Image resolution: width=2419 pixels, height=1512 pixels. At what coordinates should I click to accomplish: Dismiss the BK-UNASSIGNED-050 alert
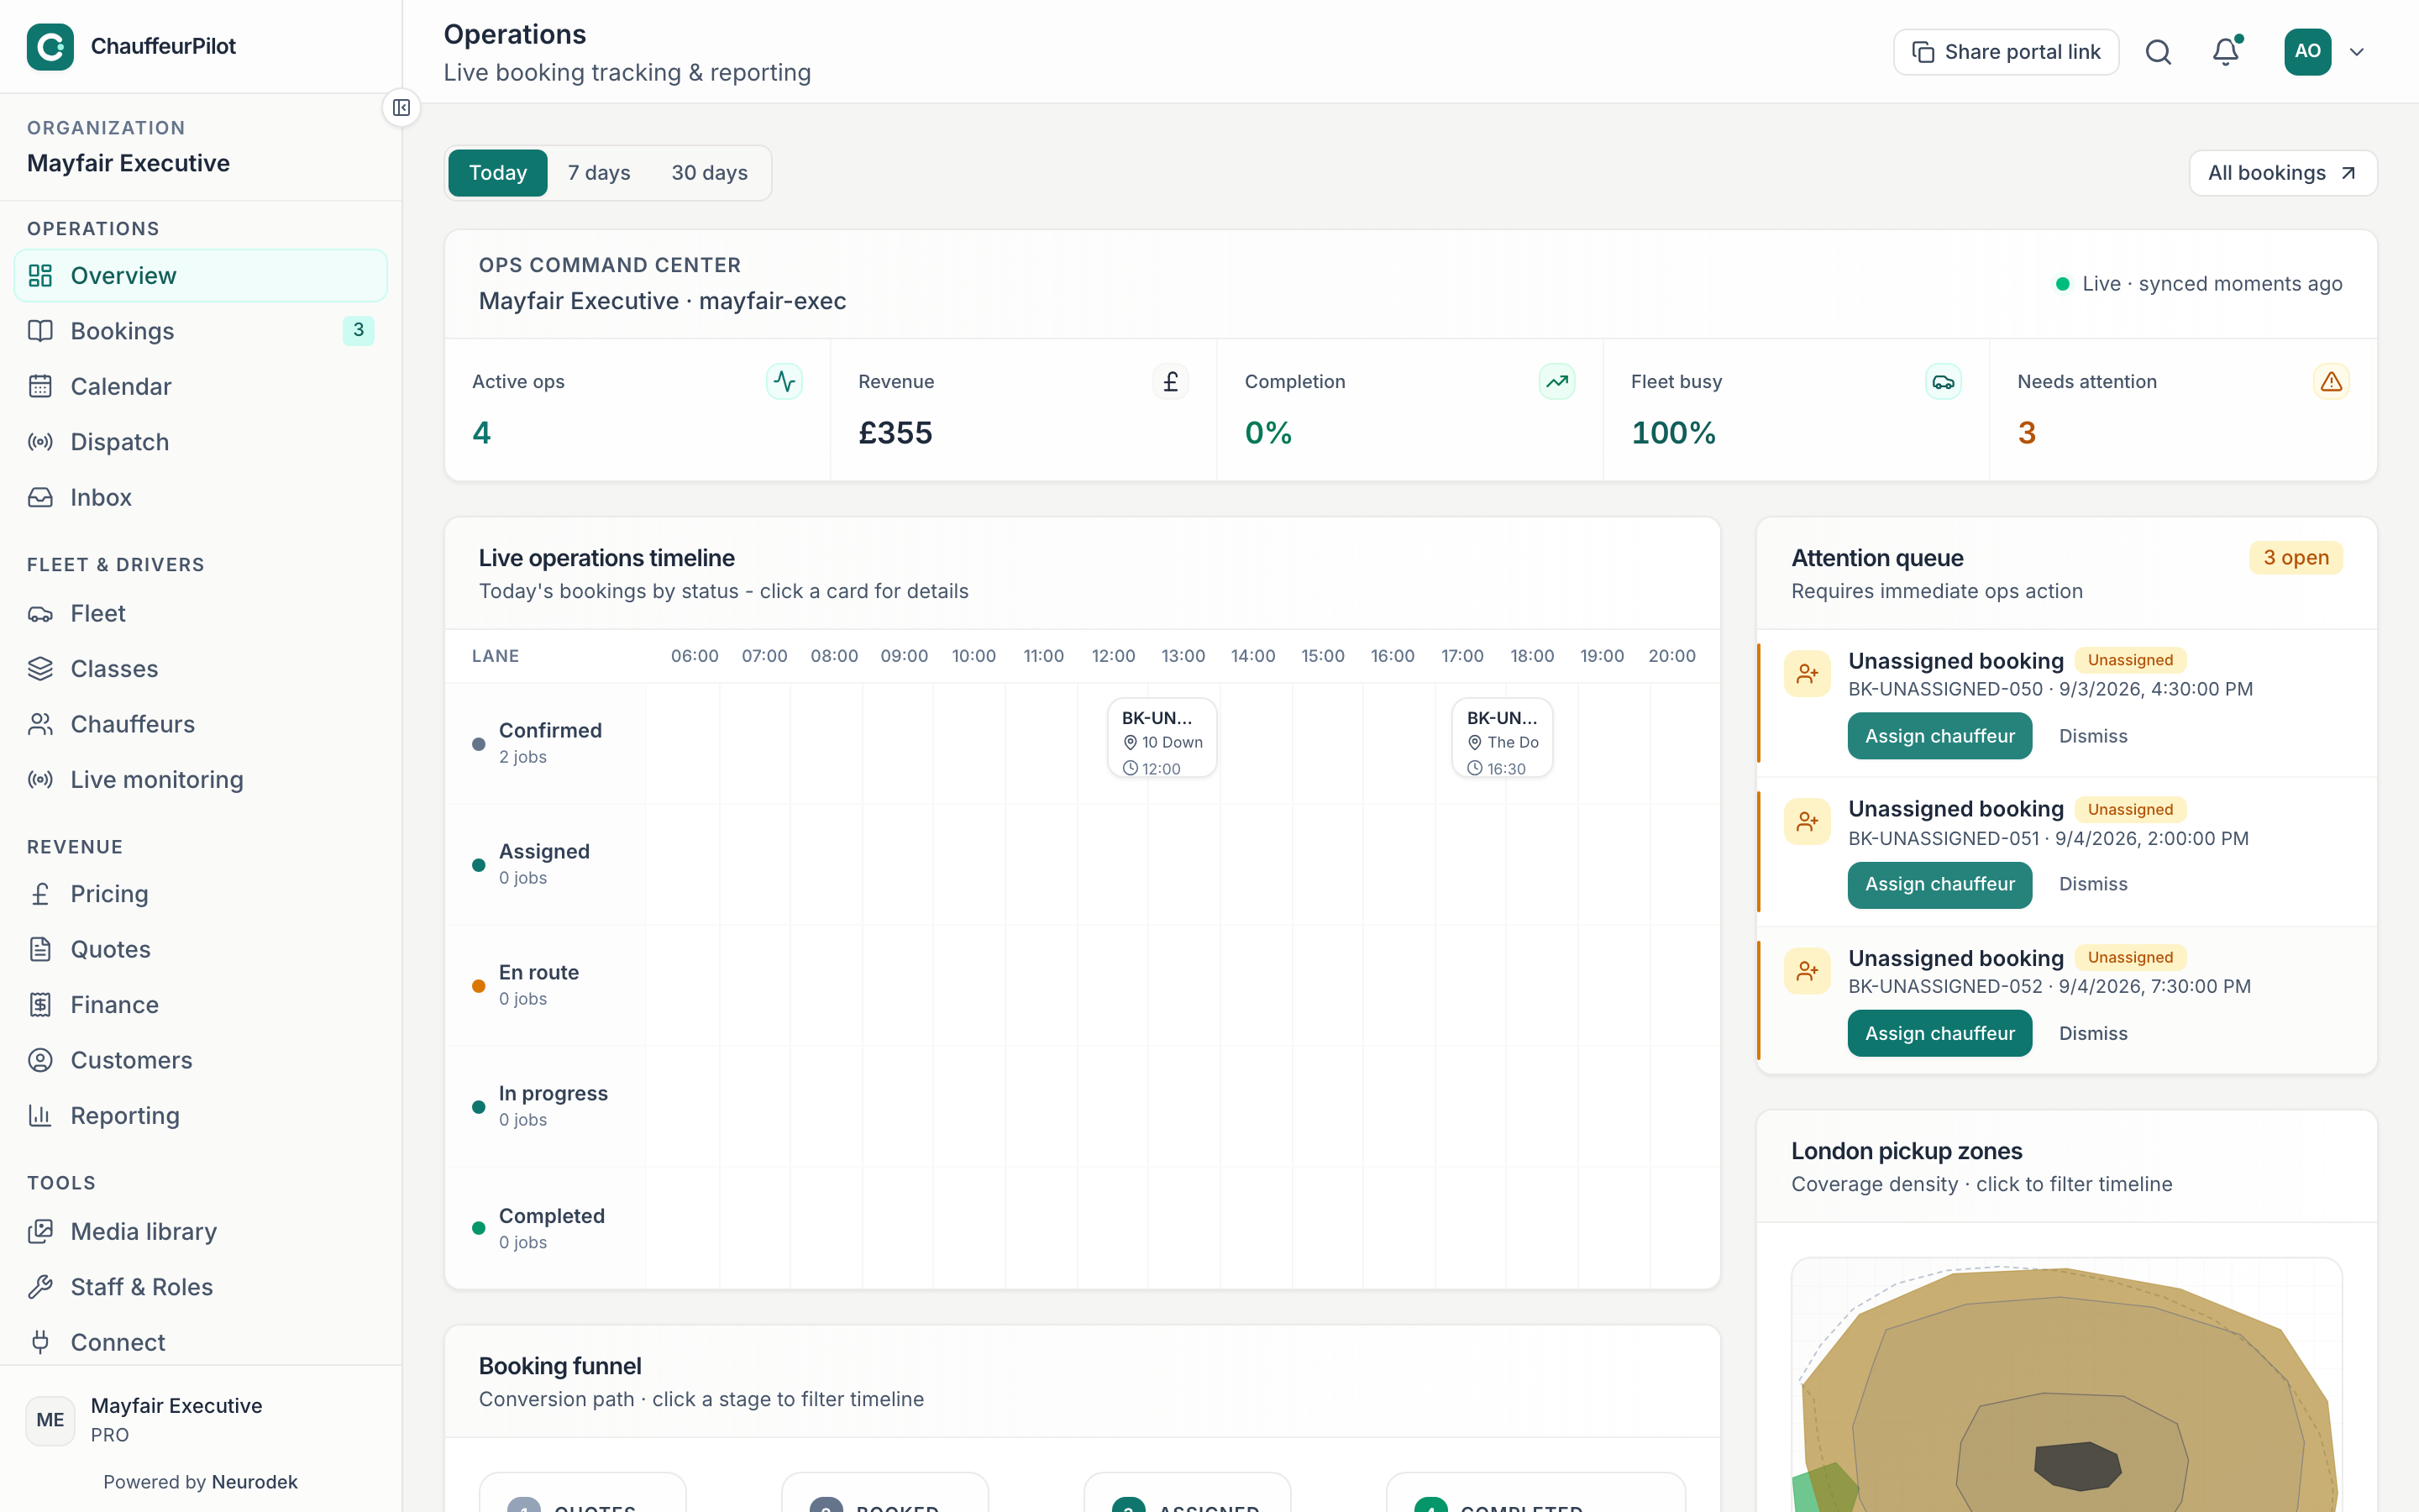[2093, 736]
